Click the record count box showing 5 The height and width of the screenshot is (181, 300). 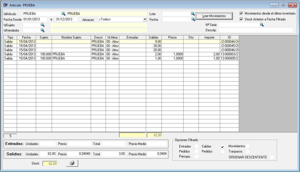(10, 136)
